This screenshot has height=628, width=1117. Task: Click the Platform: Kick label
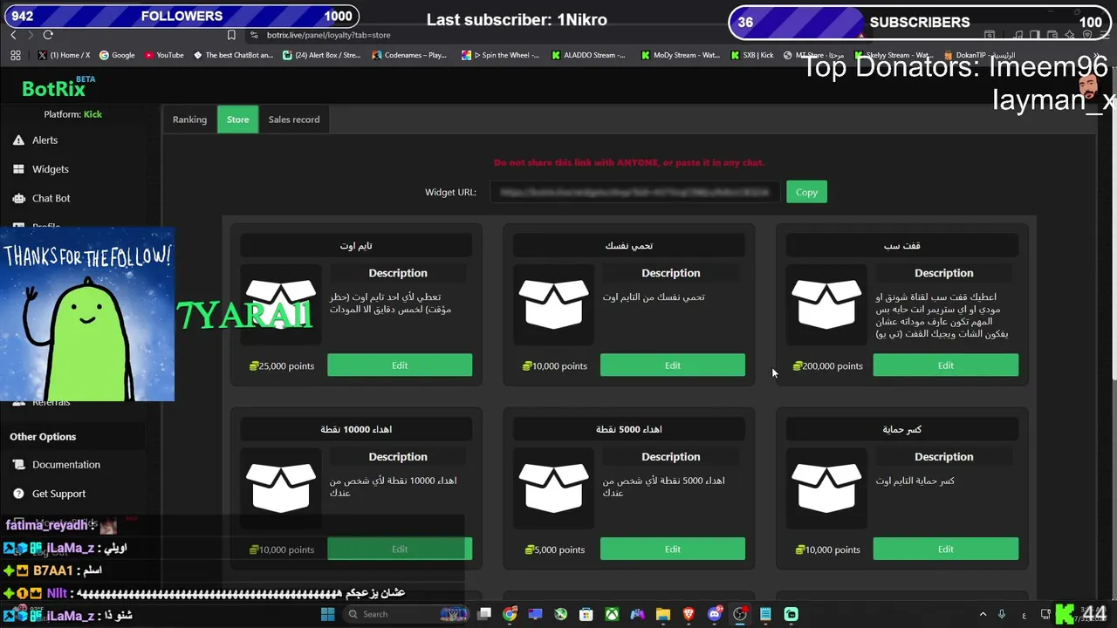point(73,114)
